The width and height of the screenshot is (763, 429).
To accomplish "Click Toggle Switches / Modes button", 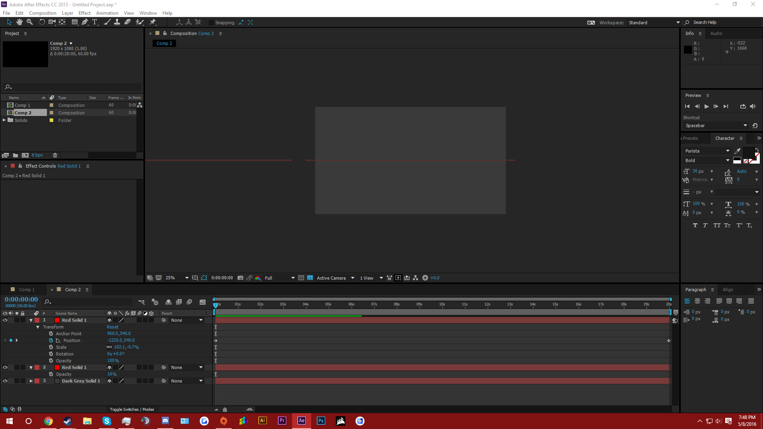I will [132, 410].
